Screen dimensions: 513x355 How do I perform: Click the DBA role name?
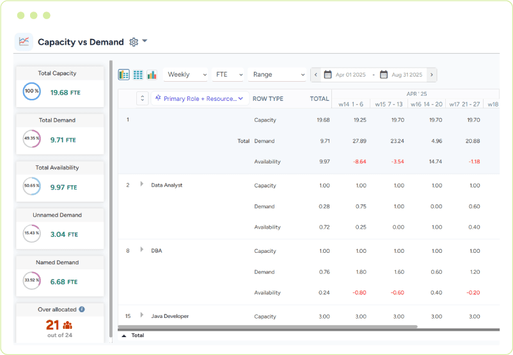click(156, 251)
